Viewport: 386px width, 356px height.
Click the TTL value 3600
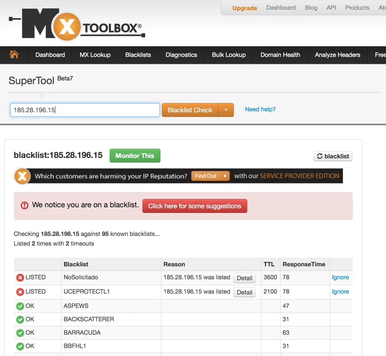coord(270,278)
